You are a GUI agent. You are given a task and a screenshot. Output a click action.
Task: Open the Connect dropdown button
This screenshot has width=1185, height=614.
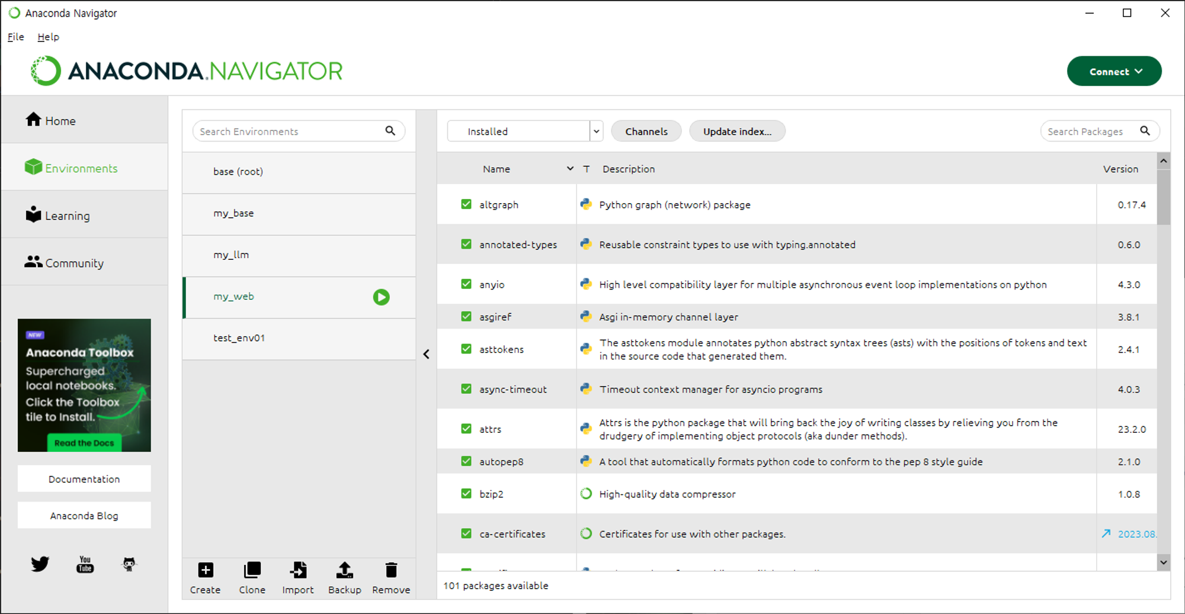point(1114,71)
